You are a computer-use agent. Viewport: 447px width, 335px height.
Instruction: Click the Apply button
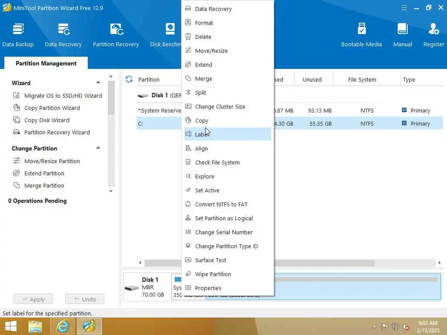(x=33, y=299)
